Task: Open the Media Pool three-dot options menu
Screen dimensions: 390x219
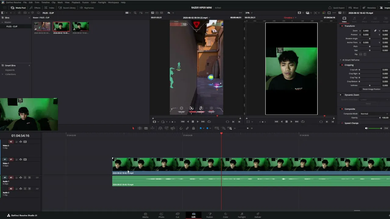Action: (x=147, y=13)
